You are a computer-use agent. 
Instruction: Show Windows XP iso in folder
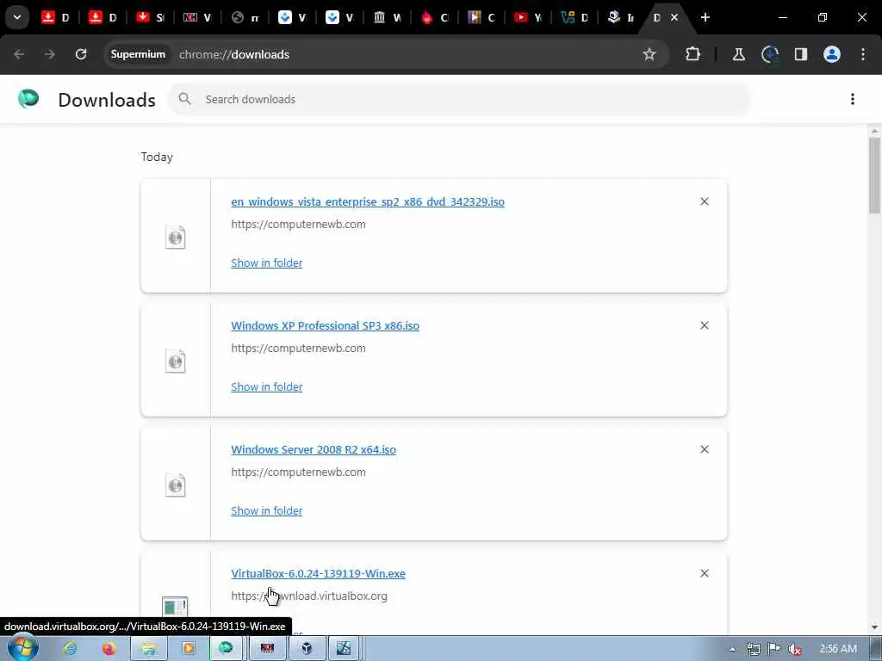267,387
